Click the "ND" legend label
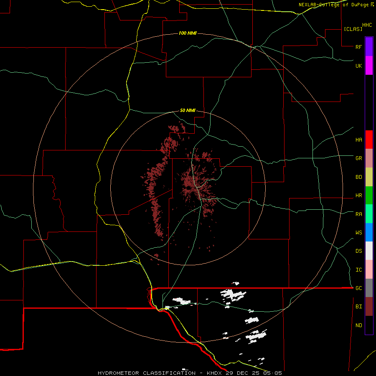 (358, 325)
